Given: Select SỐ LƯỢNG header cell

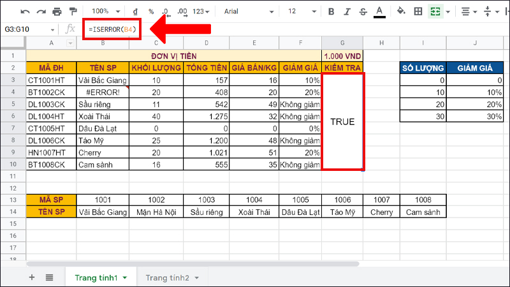Looking at the screenshot, I should coord(423,68).
